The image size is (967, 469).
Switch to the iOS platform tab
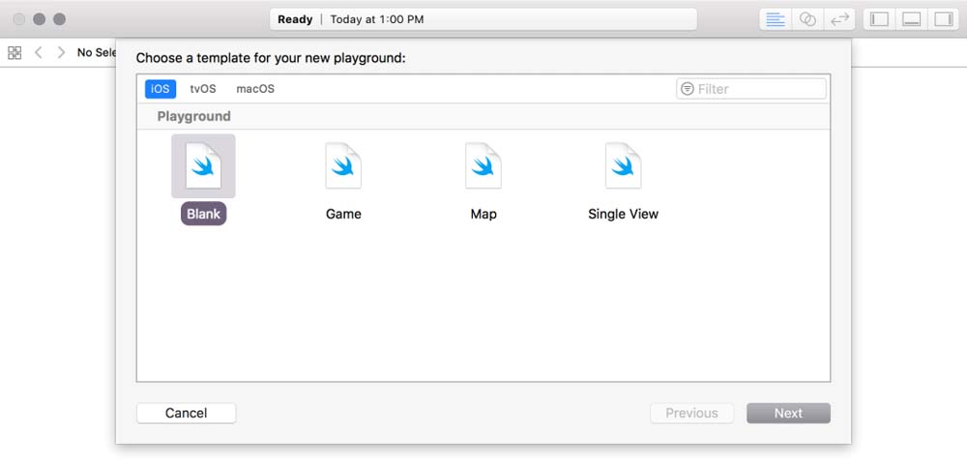click(161, 89)
